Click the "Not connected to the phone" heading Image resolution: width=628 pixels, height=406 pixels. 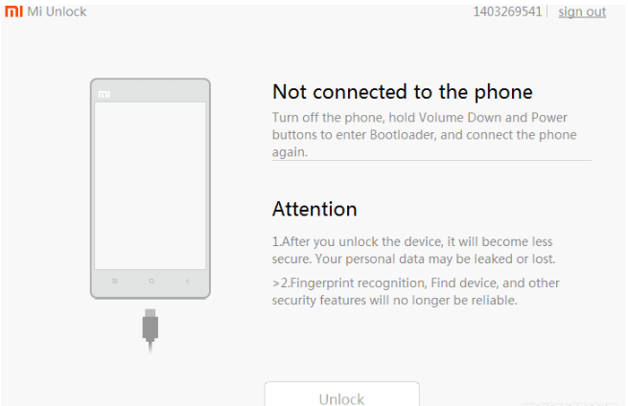pyautogui.click(x=402, y=92)
